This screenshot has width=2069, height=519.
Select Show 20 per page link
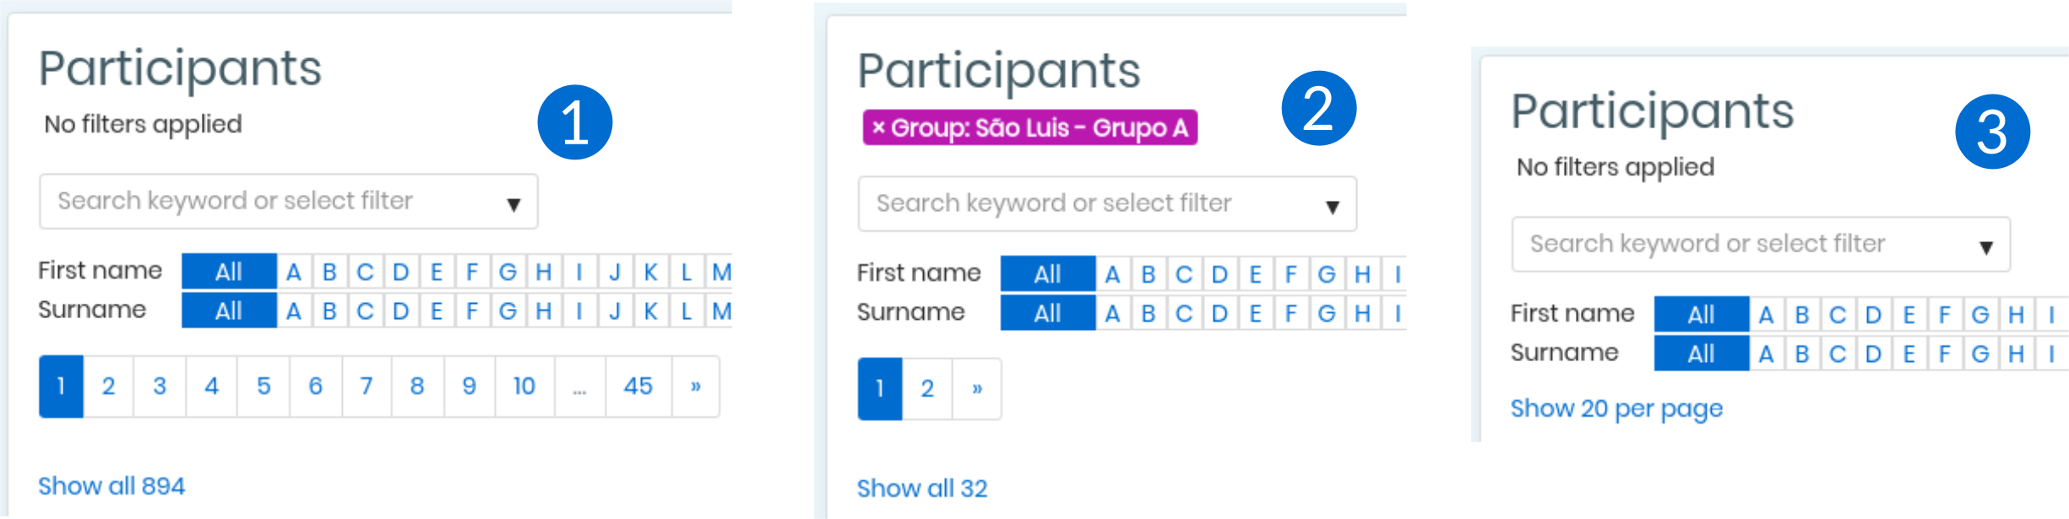(x=1616, y=408)
